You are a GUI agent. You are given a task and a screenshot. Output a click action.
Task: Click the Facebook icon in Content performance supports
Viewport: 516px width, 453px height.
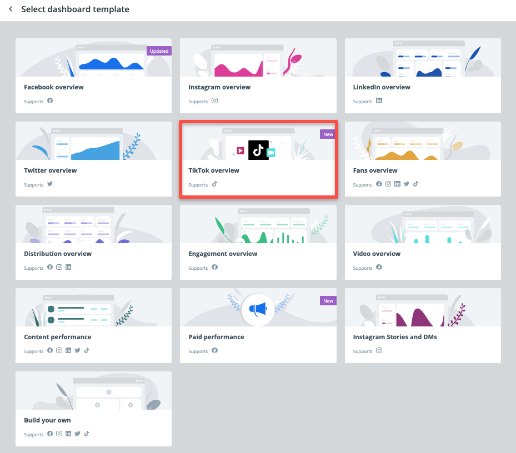click(x=50, y=350)
